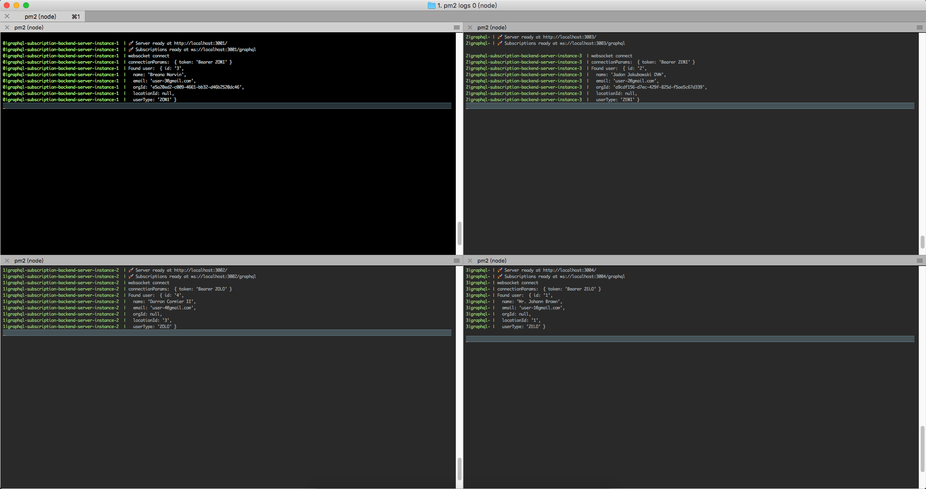Click the text "userType: 'ZENI' }"
This screenshot has height=489, width=926.
618,100
